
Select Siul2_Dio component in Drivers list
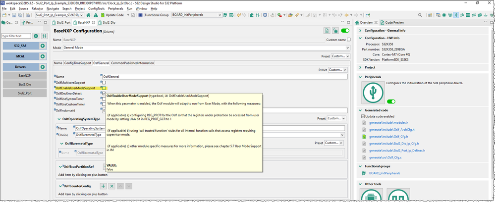pyautogui.click(x=25, y=85)
